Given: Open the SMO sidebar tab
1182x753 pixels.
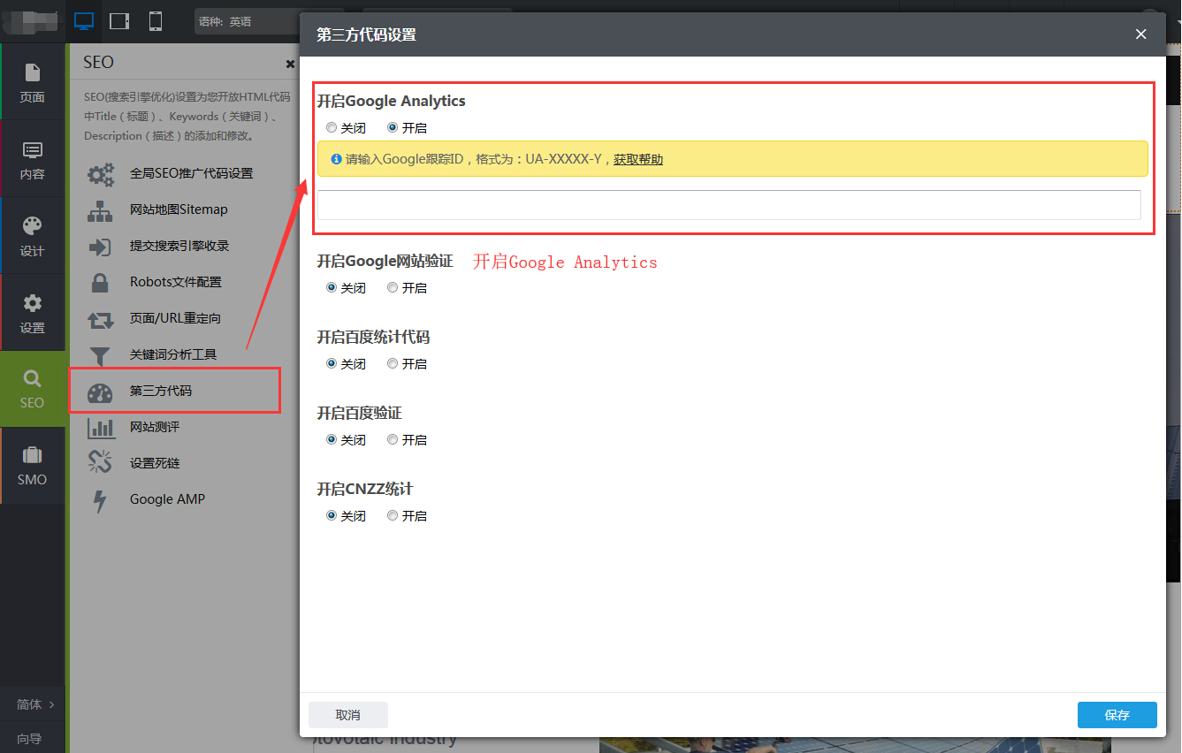Looking at the screenshot, I should tap(33, 466).
